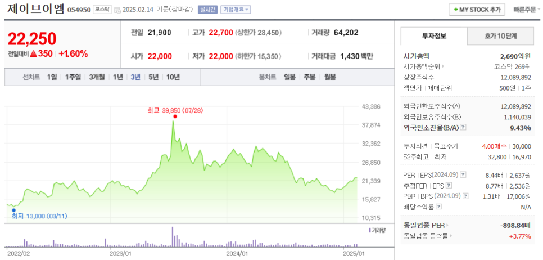The image size is (543, 260).
Task: Click the +1.60% change rate
Action: tap(73, 53)
